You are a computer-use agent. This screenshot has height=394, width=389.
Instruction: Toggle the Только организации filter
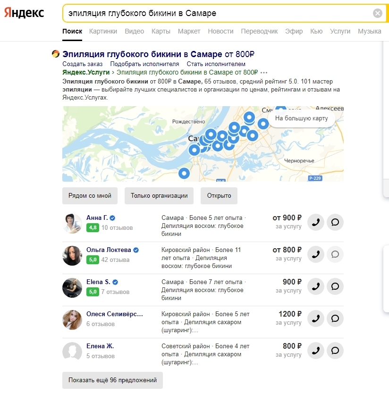point(159,196)
